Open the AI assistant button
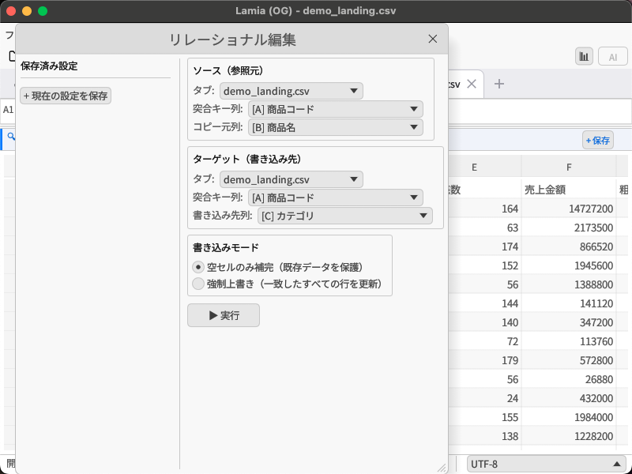632x474 pixels. (613, 57)
